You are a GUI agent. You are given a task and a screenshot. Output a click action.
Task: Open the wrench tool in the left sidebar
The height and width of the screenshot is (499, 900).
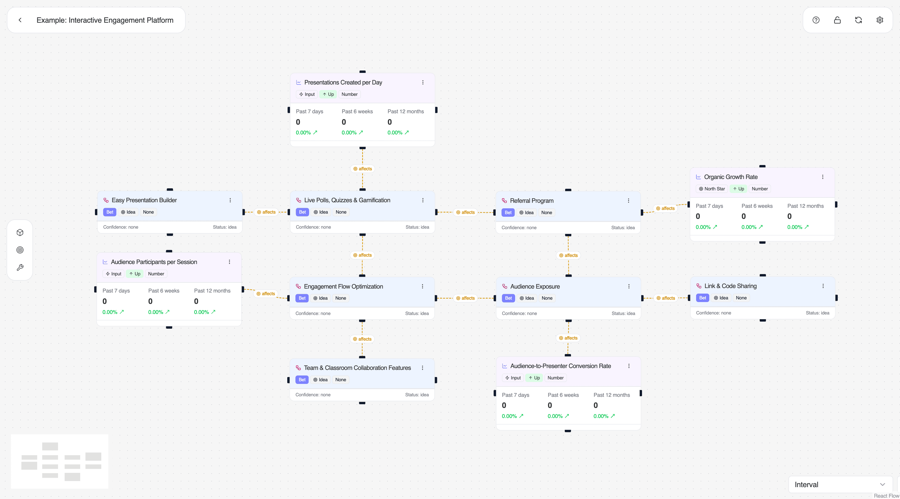coord(20,267)
